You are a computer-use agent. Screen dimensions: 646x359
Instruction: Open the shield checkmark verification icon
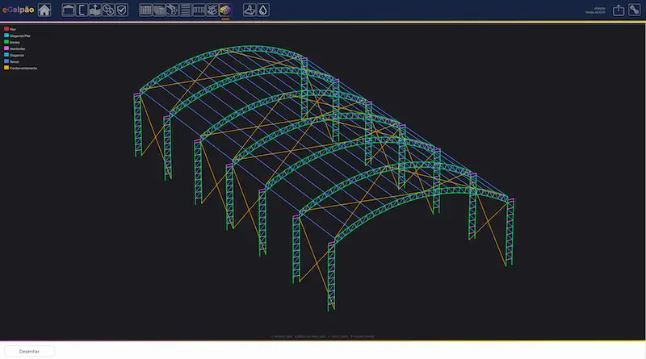[x=121, y=10]
